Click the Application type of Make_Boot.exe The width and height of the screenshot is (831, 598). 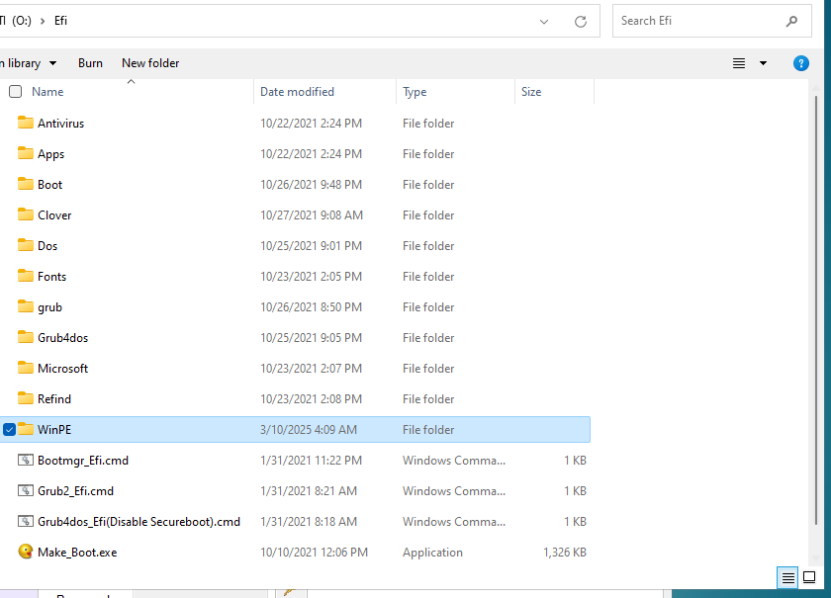click(432, 553)
